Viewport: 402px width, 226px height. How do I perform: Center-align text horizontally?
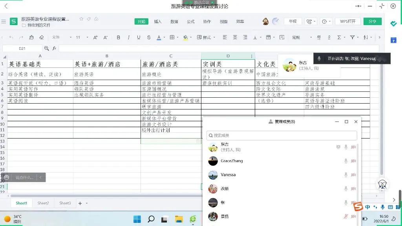click(235, 38)
